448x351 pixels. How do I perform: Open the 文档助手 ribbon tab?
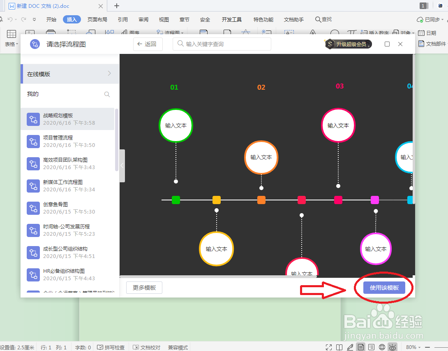[x=294, y=19]
